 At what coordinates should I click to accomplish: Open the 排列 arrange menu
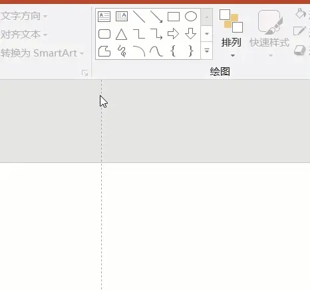coord(232,33)
